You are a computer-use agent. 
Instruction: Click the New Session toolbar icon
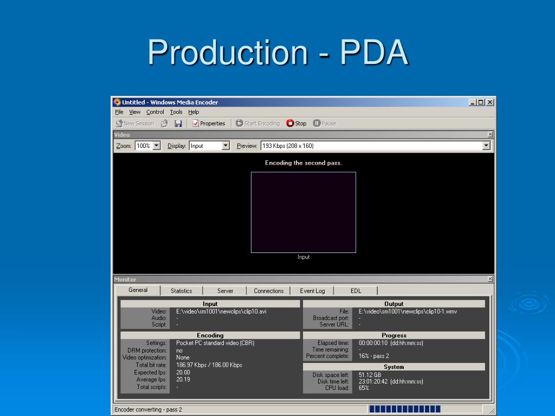coord(135,123)
